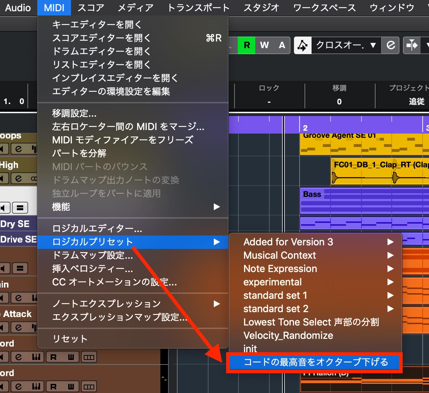Open channel settings e icon on ain track

pyautogui.click(x=19, y=298)
